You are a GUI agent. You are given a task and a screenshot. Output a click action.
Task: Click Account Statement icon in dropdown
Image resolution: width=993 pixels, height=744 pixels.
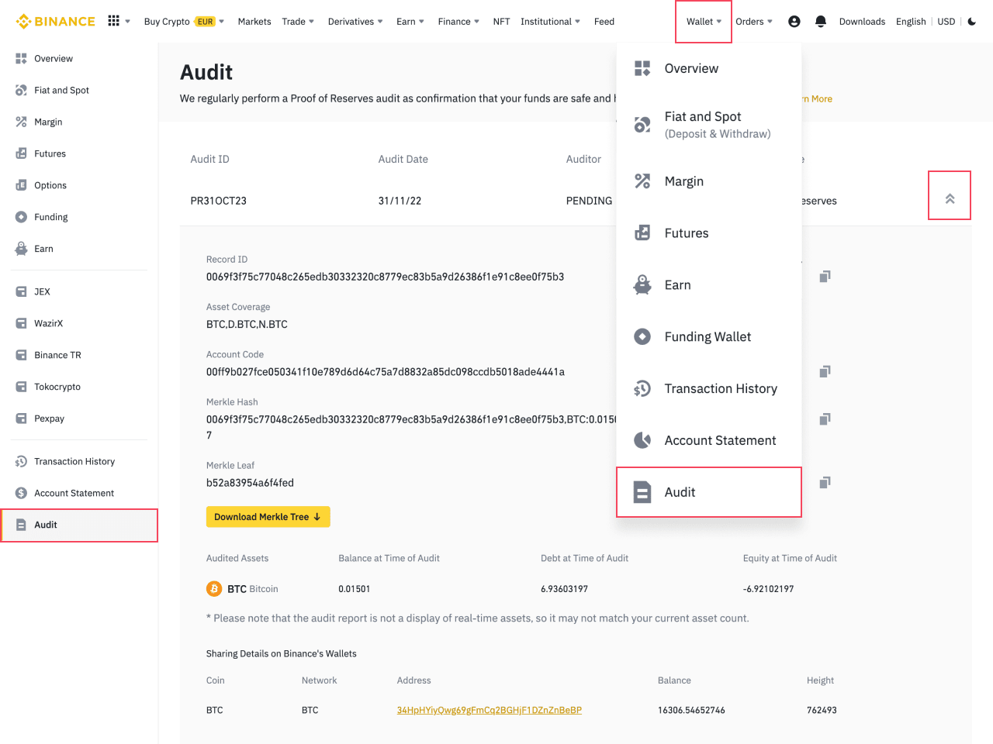coord(642,441)
